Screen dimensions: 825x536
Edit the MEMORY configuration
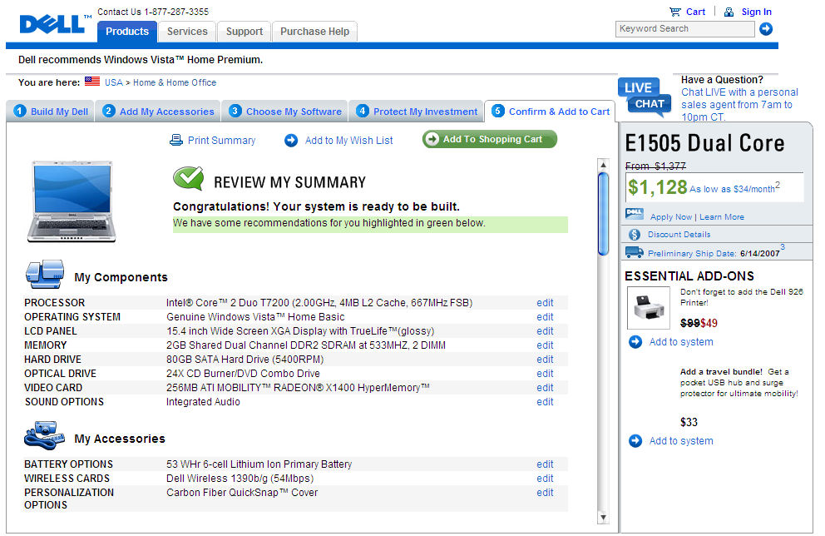[x=545, y=345]
